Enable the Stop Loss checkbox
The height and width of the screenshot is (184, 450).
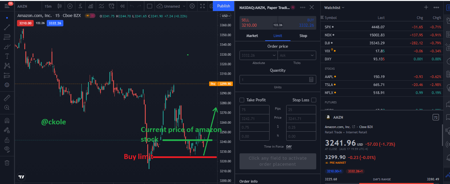click(x=314, y=100)
